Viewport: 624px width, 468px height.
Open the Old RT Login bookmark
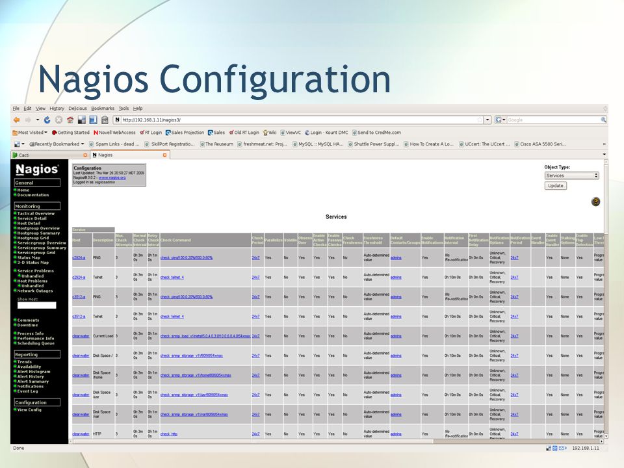(x=244, y=133)
